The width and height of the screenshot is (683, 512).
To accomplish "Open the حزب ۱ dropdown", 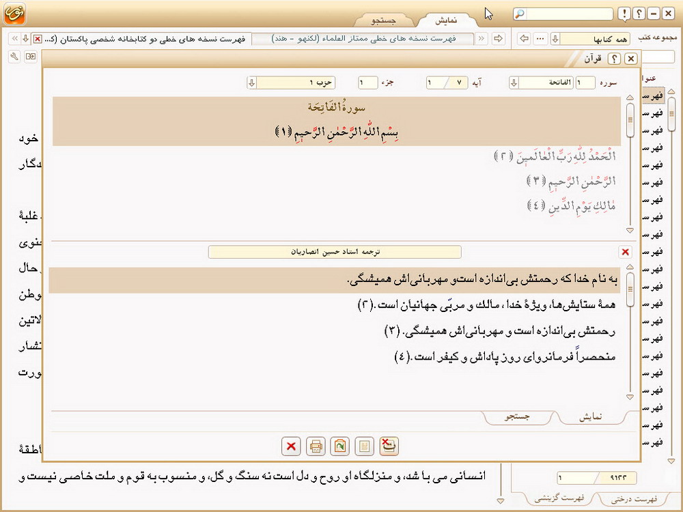I will [252, 83].
